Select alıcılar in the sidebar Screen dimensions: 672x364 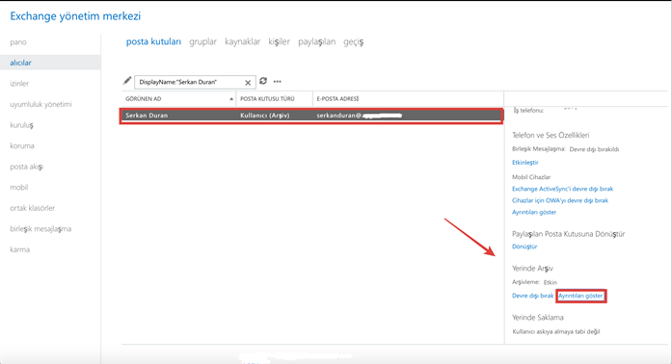pos(20,63)
